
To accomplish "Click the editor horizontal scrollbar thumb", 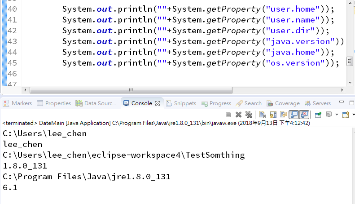I will click(x=131, y=90).
